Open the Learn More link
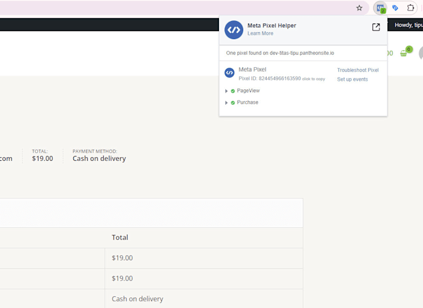 click(260, 34)
